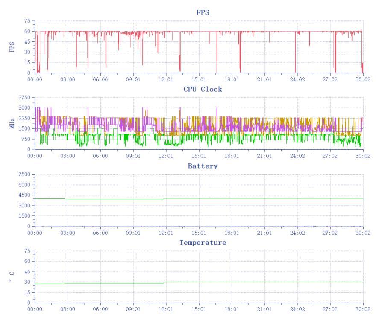Click the "Temperature" chart title
This screenshot has height=320, width=379.
click(x=203, y=243)
